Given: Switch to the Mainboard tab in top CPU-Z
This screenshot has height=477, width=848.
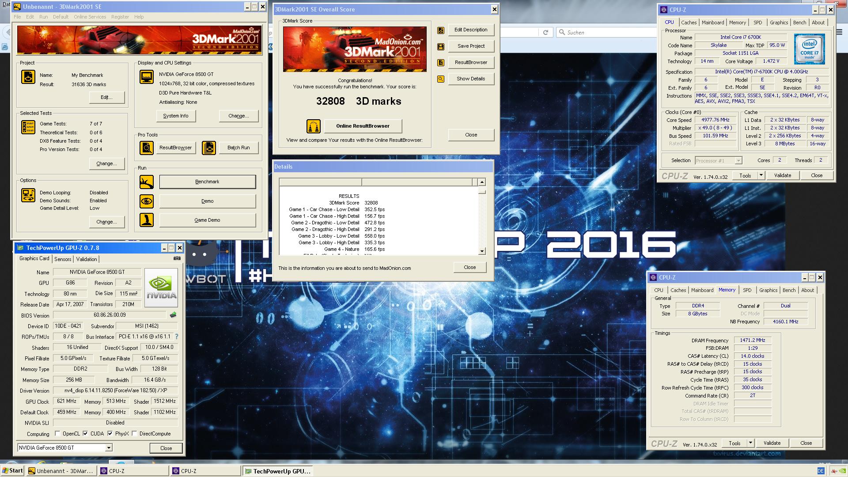Looking at the screenshot, I should pyautogui.click(x=713, y=23).
